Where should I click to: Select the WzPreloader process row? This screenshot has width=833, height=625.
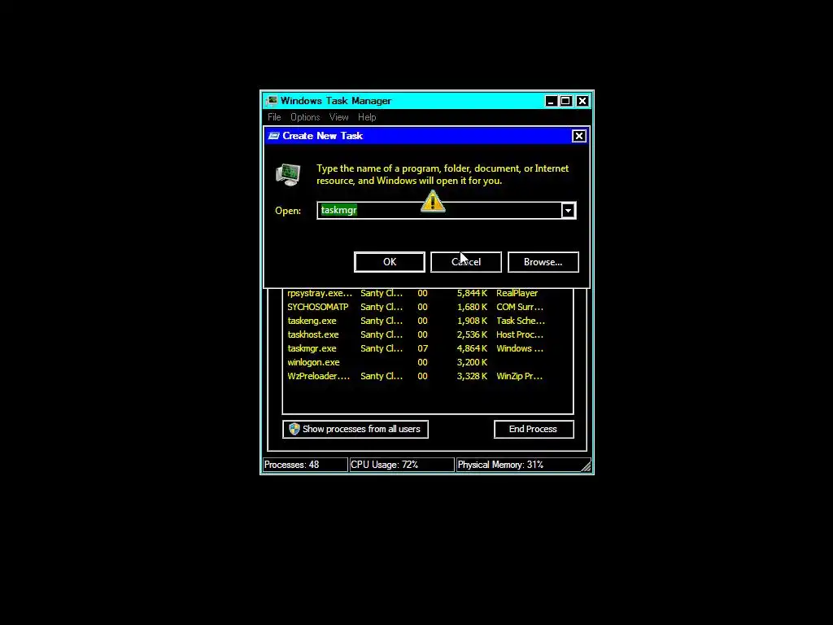coord(428,376)
